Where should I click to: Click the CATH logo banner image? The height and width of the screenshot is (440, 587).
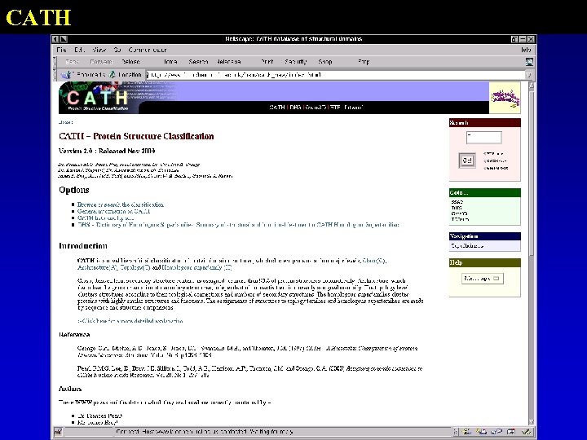point(98,98)
